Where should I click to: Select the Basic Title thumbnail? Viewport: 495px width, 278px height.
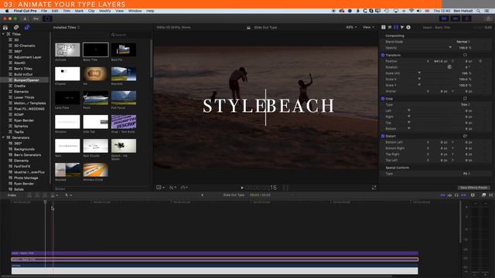[95, 49]
